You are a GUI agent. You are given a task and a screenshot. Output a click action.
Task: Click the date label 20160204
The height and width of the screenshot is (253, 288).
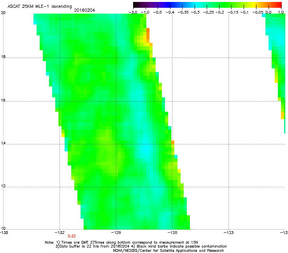pyautogui.click(x=84, y=10)
